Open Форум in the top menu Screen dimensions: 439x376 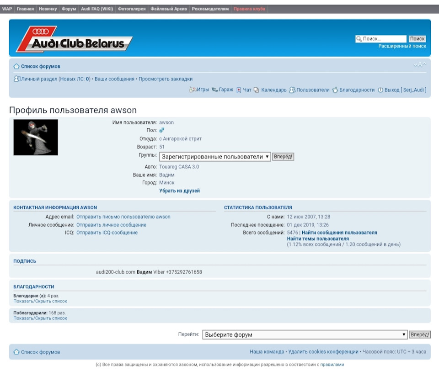[x=69, y=9]
